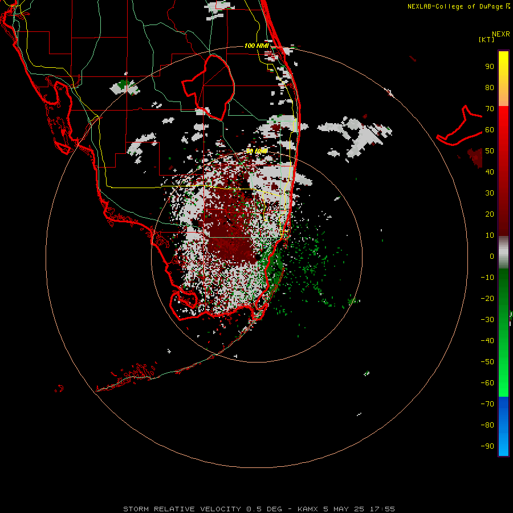Click the -80 value on the velocity scale
513x513 pixels.
coord(487,425)
